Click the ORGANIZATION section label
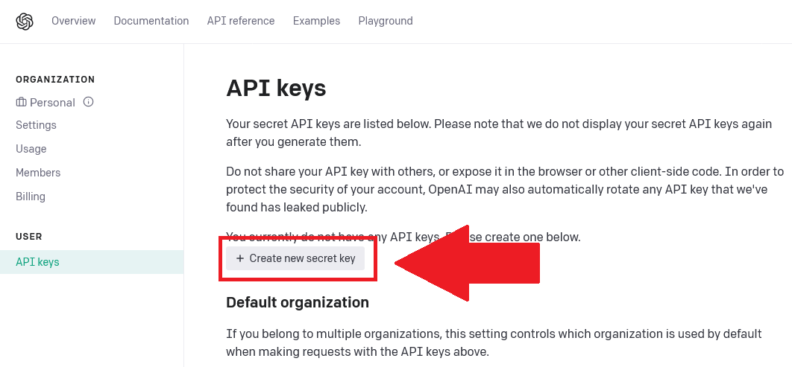 [55, 80]
